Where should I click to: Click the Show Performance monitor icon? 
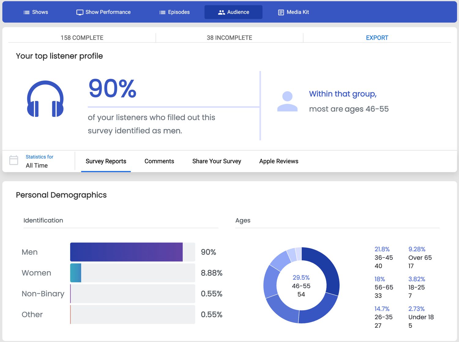[x=79, y=12]
